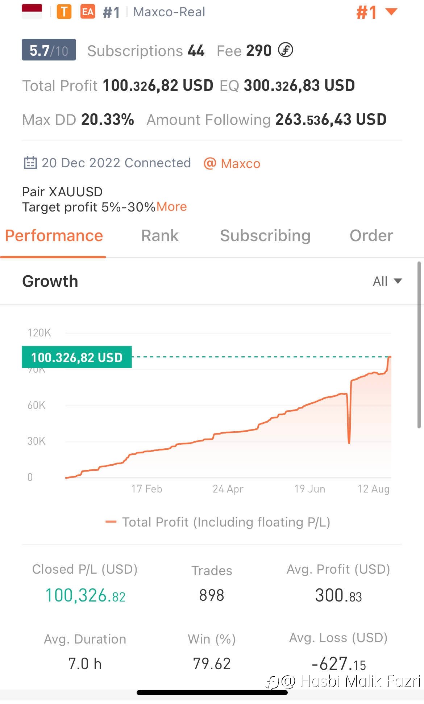Tap the 5.7/10 score badge

[x=49, y=50]
